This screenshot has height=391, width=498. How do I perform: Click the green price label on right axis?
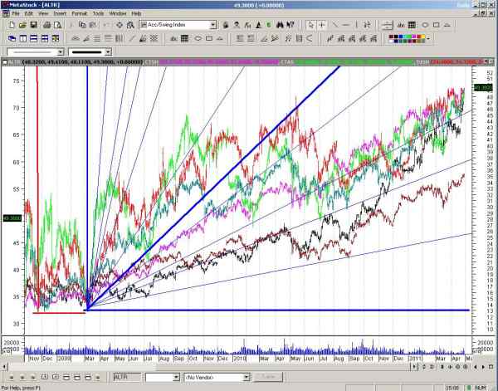tap(483, 87)
